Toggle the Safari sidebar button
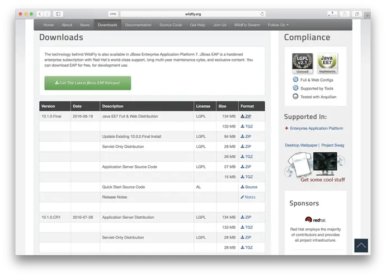The width and height of the screenshot is (386, 277). 58,14
